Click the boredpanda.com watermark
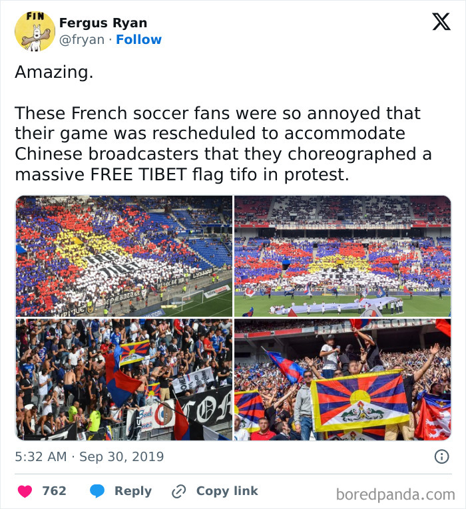 tap(395, 494)
